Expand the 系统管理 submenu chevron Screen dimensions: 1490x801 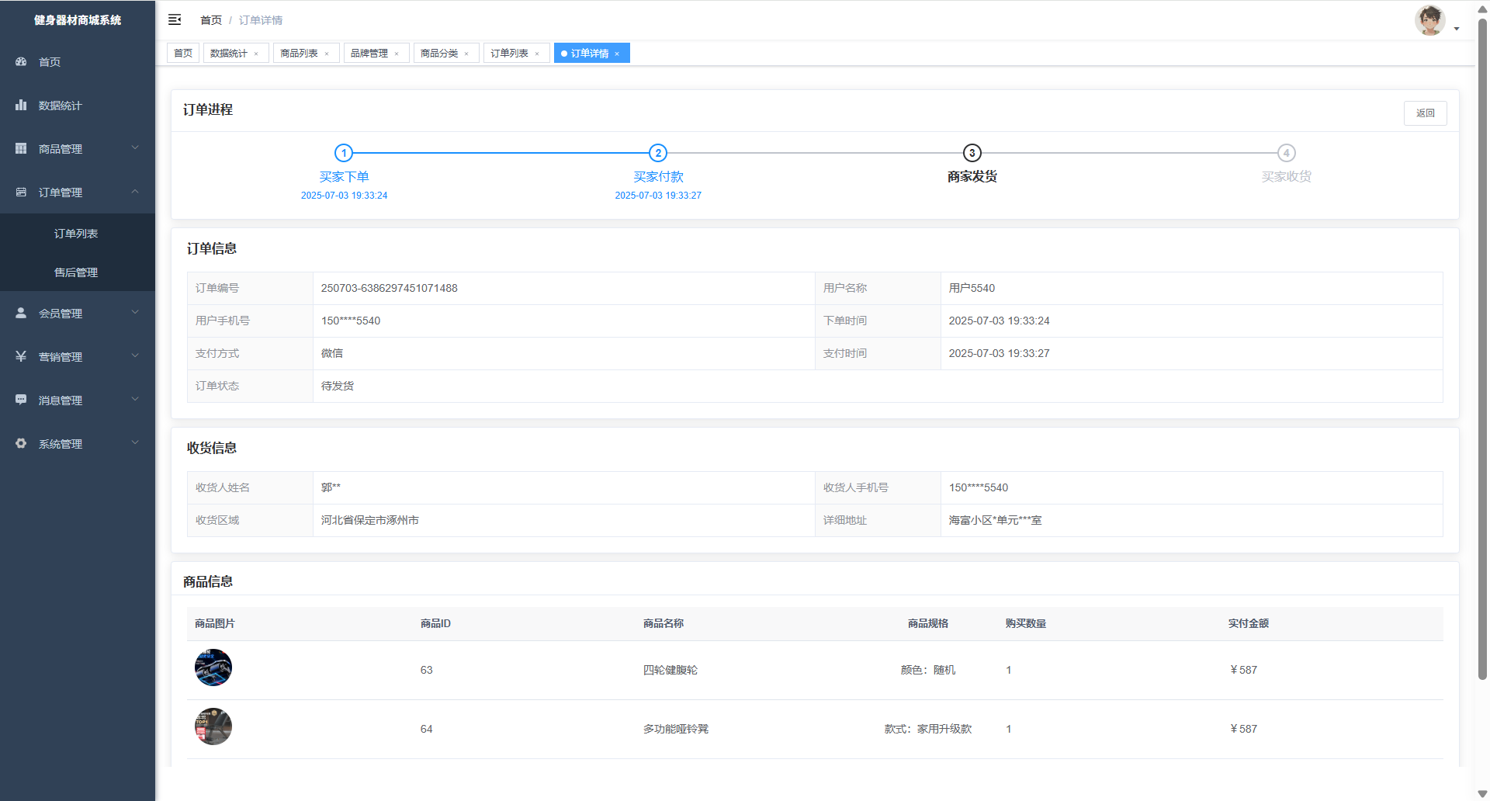135,443
